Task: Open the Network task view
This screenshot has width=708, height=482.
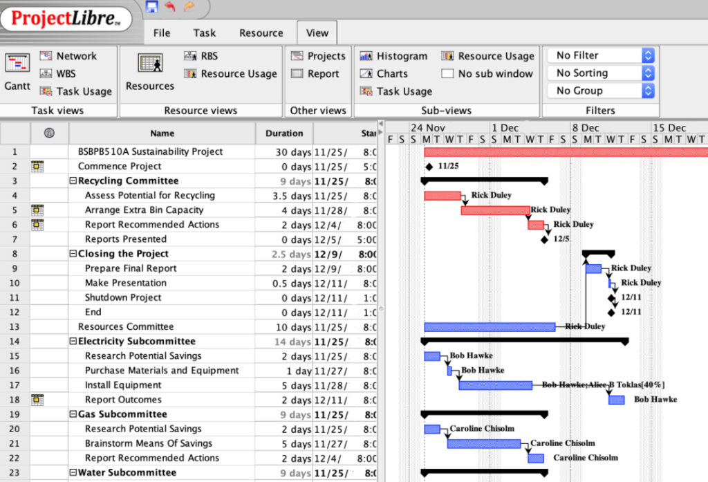Action: [x=68, y=56]
